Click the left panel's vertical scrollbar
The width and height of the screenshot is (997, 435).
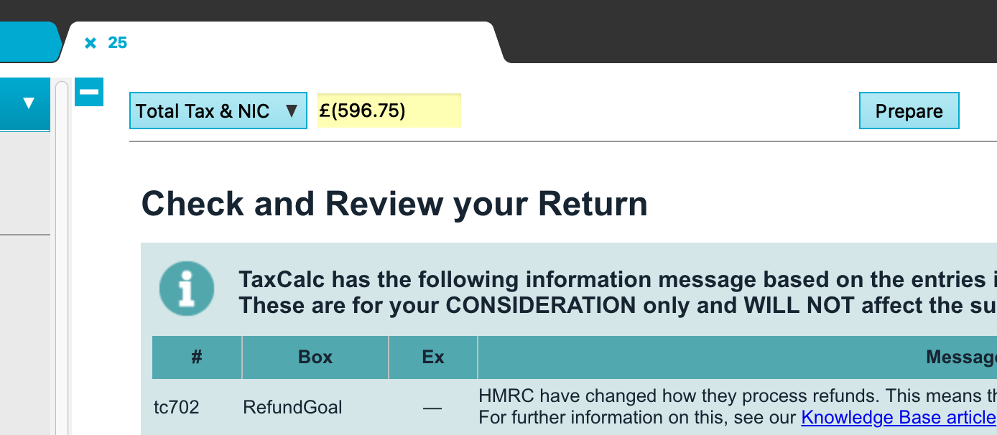[62, 258]
